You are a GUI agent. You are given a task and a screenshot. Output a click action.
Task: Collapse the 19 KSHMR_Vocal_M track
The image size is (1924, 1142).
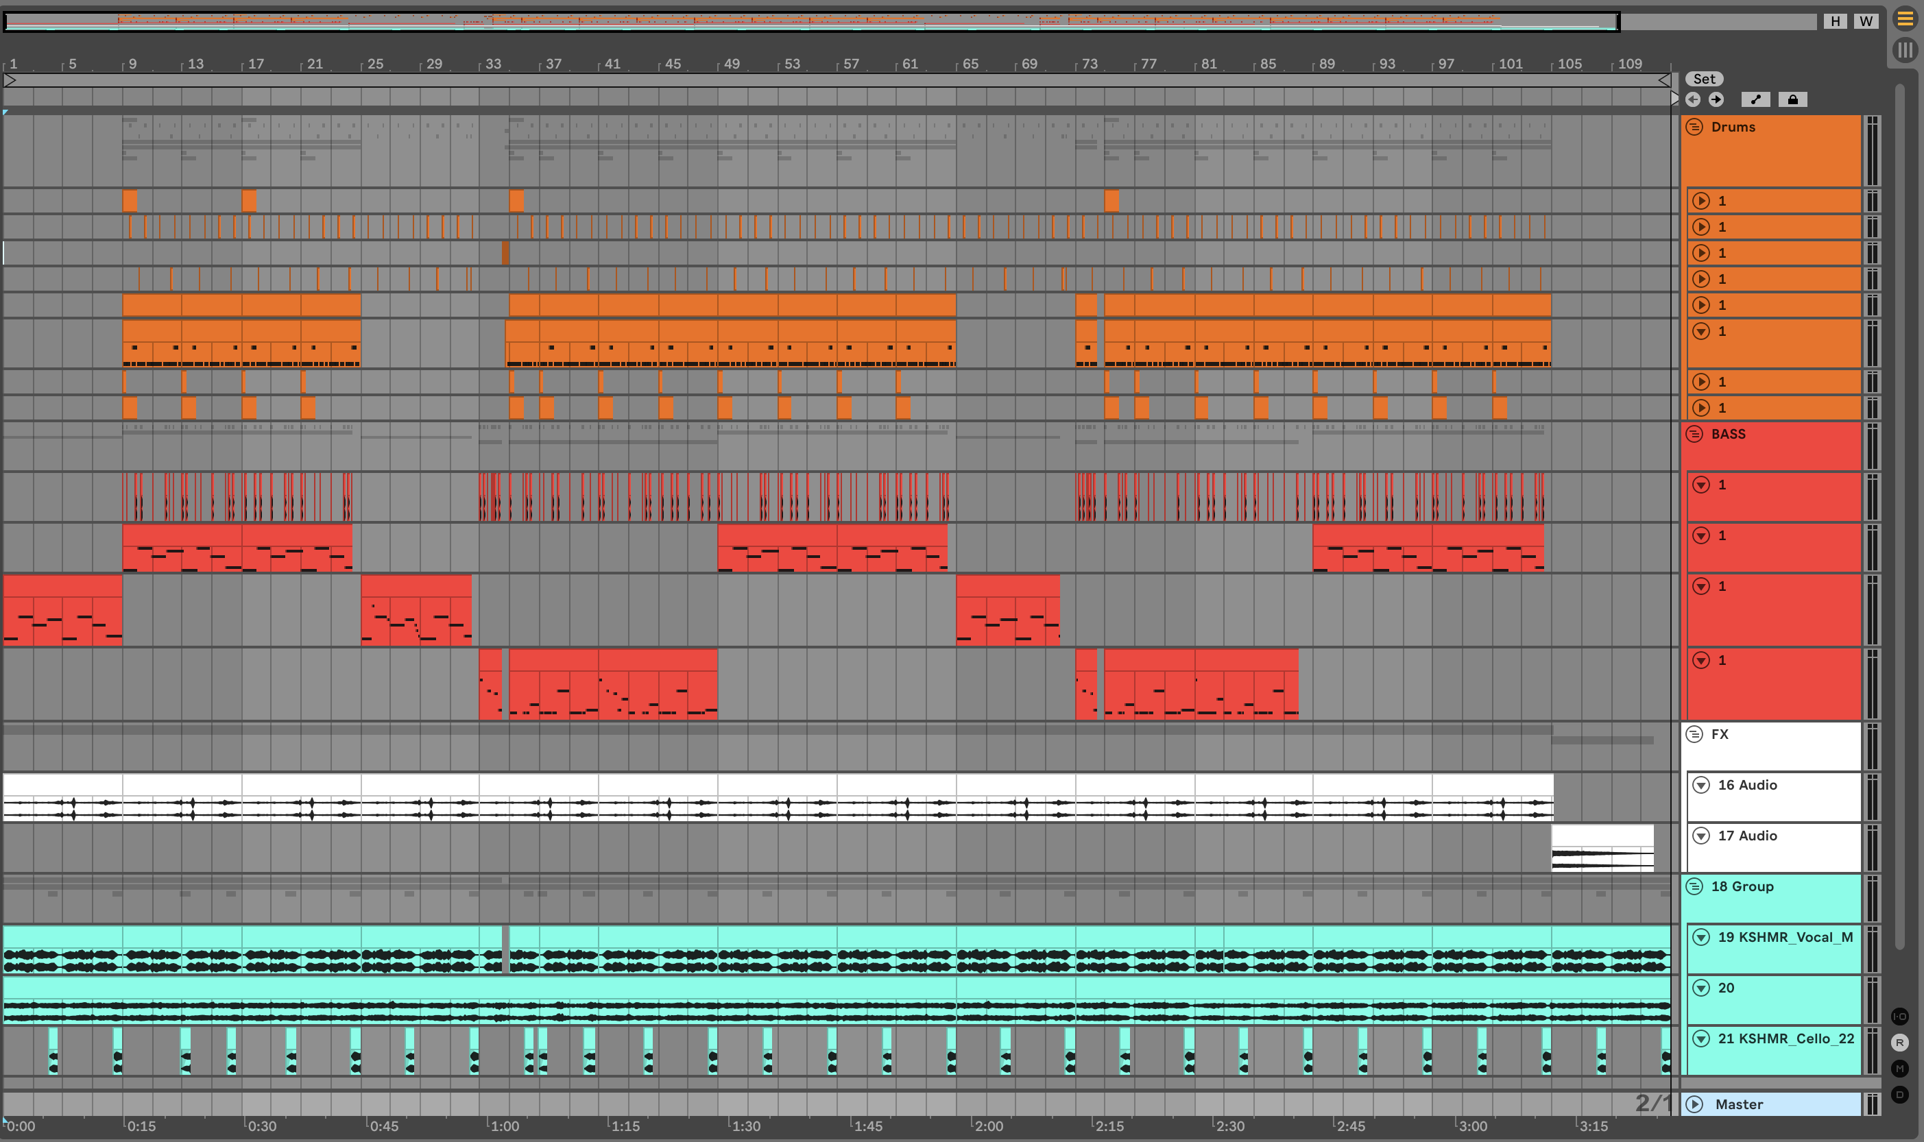[x=1702, y=937]
